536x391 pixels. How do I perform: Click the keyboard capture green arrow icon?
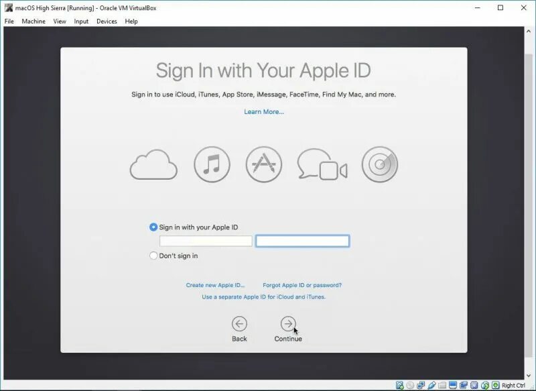496,385
